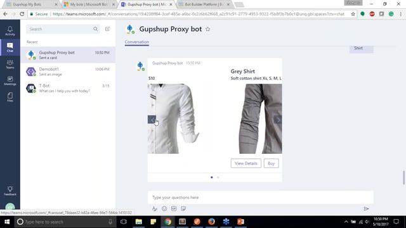Open Firefox from the taskbar
Image resolution: width=406 pixels, height=228 pixels.
point(211,222)
